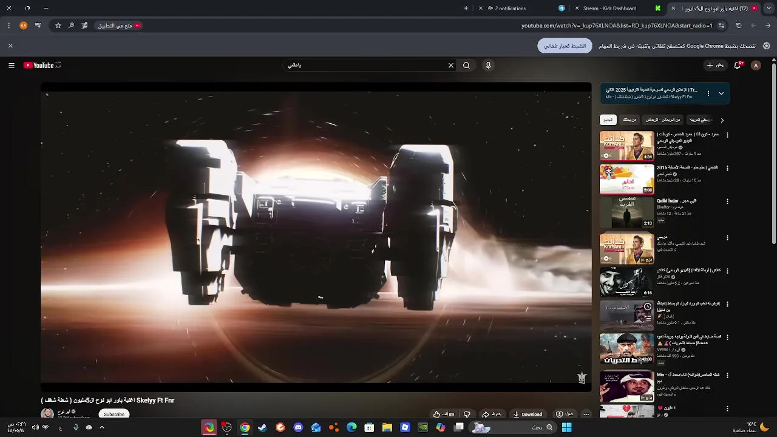Viewport: 777px width, 437px height.
Task: Select the first highlighted filter chip
Action: coord(608,120)
